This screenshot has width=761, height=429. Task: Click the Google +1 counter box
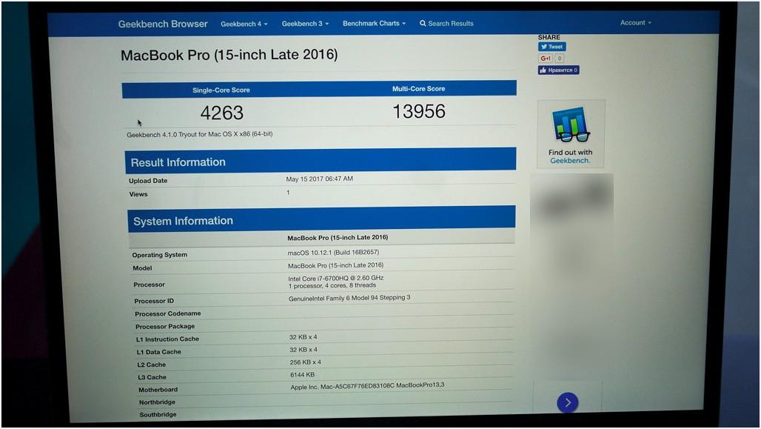(560, 59)
